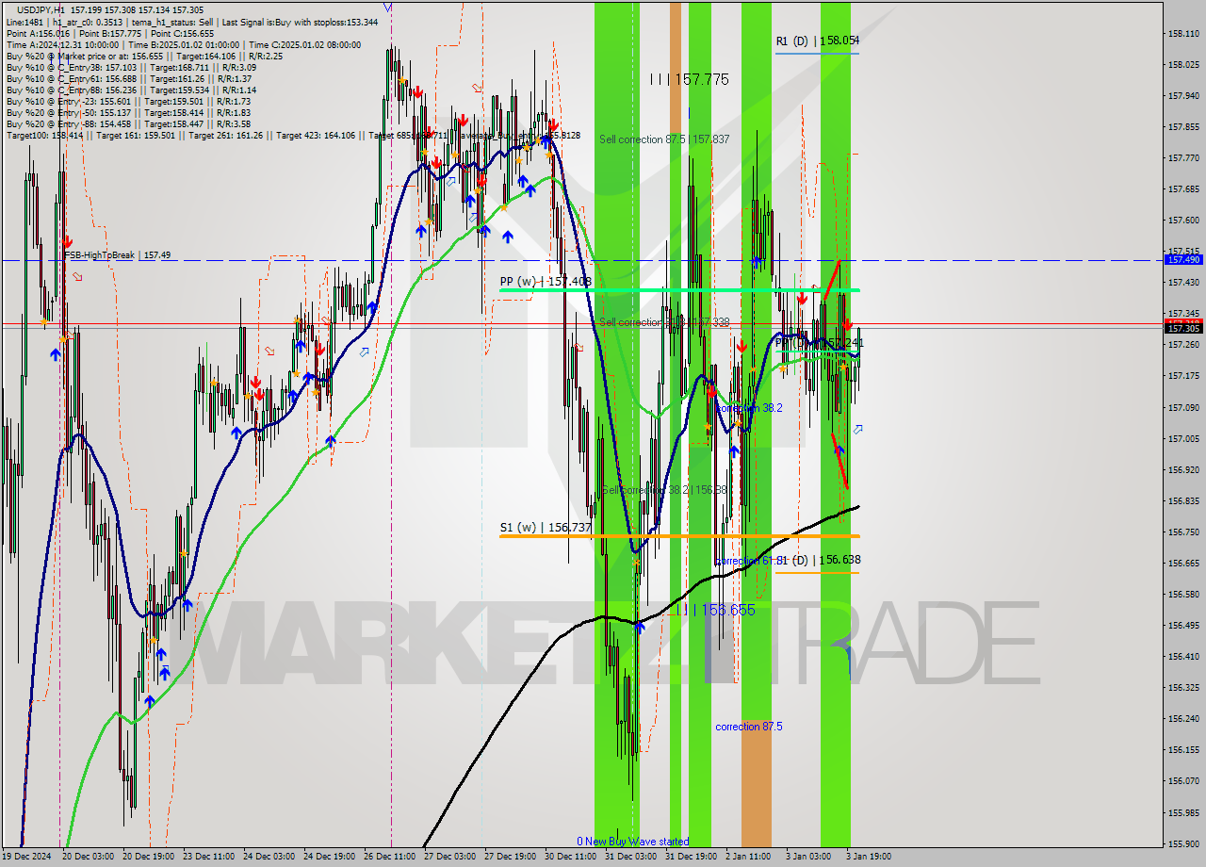1206x867 pixels.
Task: Select the 156.750 price axis label
Action: (x=1183, y=532)
